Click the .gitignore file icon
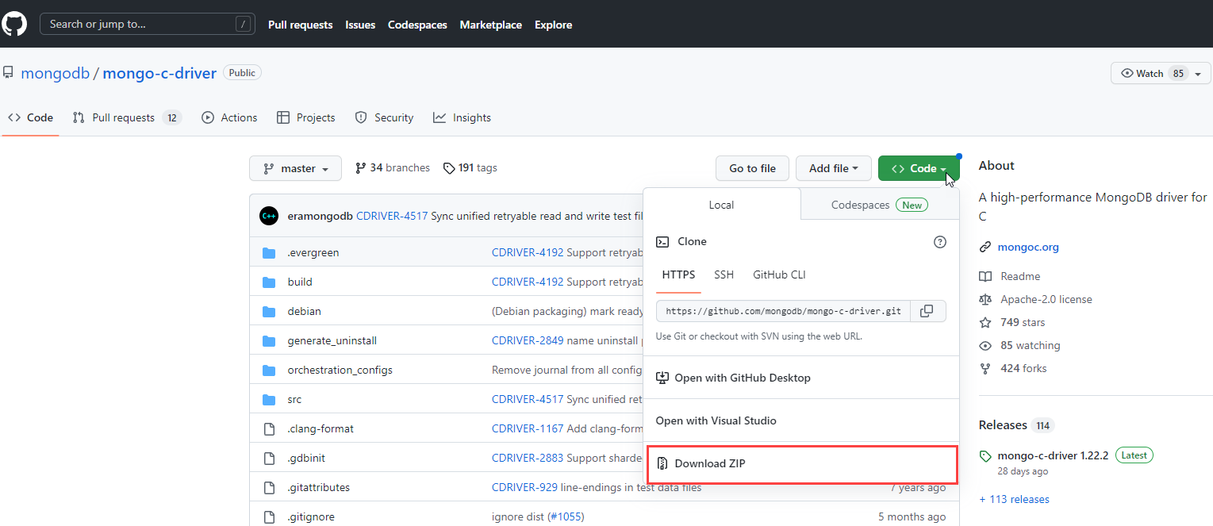 coord(269,517)
